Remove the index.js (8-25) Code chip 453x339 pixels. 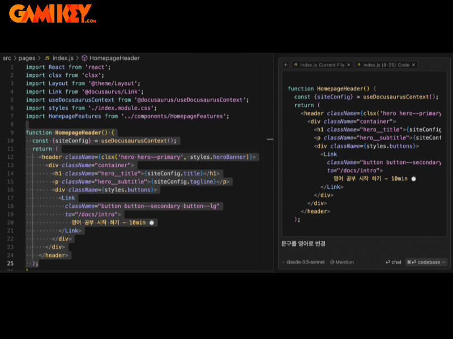(x=413, y=65)
